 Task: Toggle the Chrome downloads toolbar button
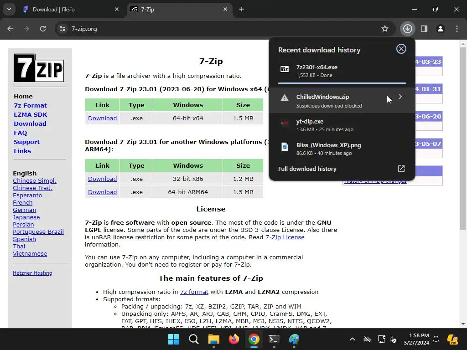point(407,29)
